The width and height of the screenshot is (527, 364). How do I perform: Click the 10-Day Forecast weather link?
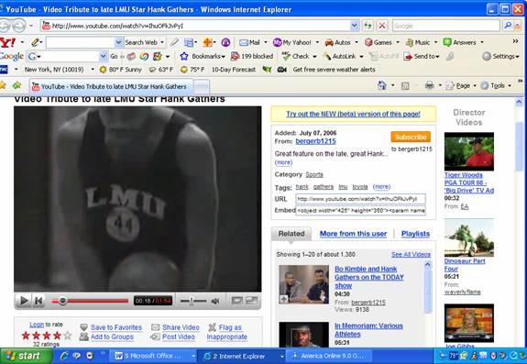pos(234,70)
